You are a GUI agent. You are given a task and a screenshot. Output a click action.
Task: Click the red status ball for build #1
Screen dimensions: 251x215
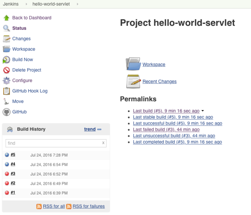7,193
